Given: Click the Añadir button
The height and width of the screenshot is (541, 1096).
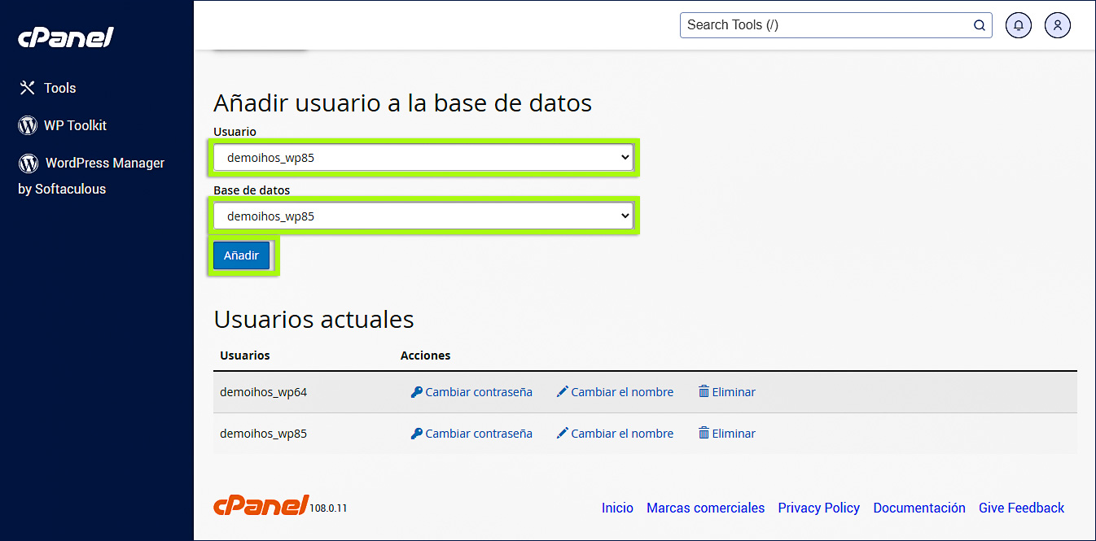Looking at the screenshot, I should (242, 255).
